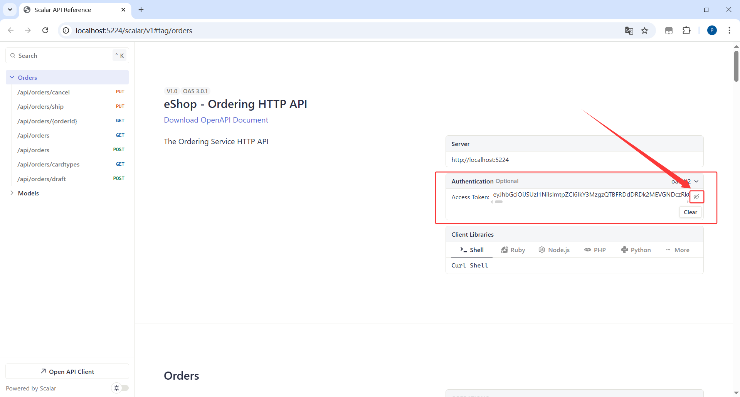Open a new browser tab

pos(141,10)
